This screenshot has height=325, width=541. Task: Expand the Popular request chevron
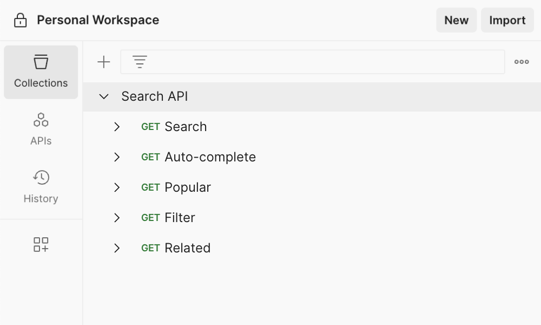click(117, 187)
